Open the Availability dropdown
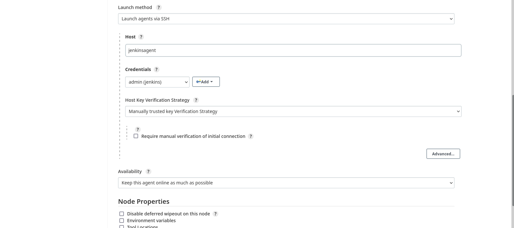This screenshot has width=514, height=228. coord(286,182)
